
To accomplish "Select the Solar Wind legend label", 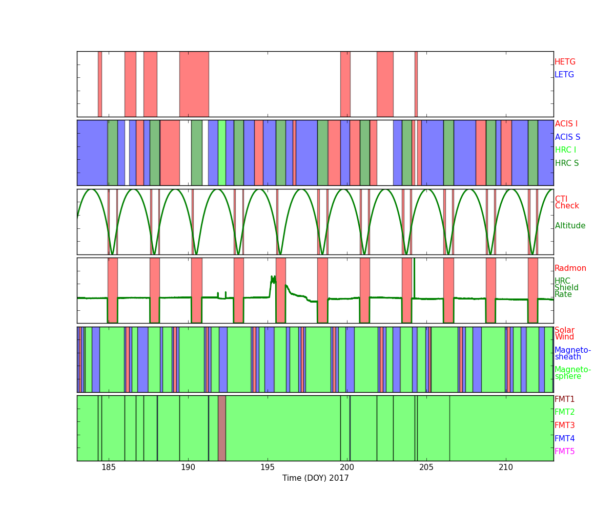I will tap(564, 334).
